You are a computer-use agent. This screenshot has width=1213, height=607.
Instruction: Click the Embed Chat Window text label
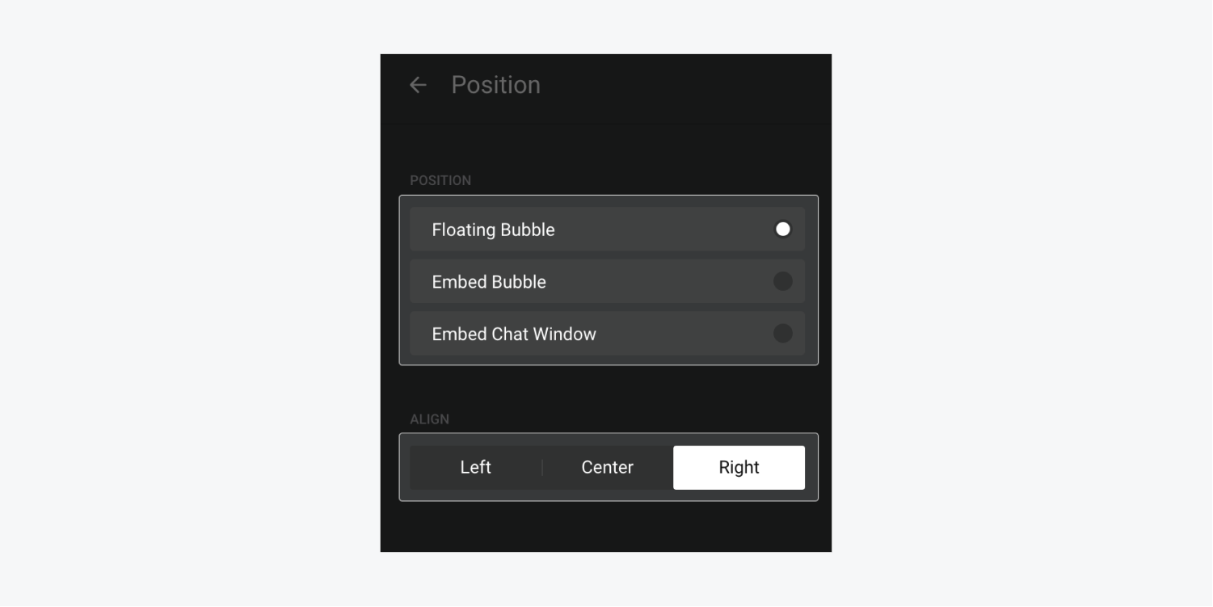point(514,334)
